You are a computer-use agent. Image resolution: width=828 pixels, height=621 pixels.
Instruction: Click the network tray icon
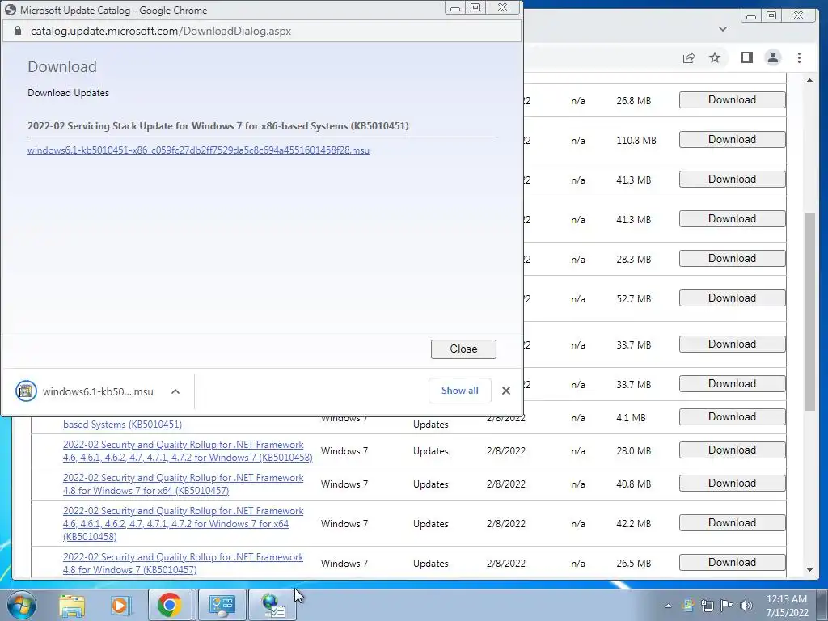tap(707, 606)
